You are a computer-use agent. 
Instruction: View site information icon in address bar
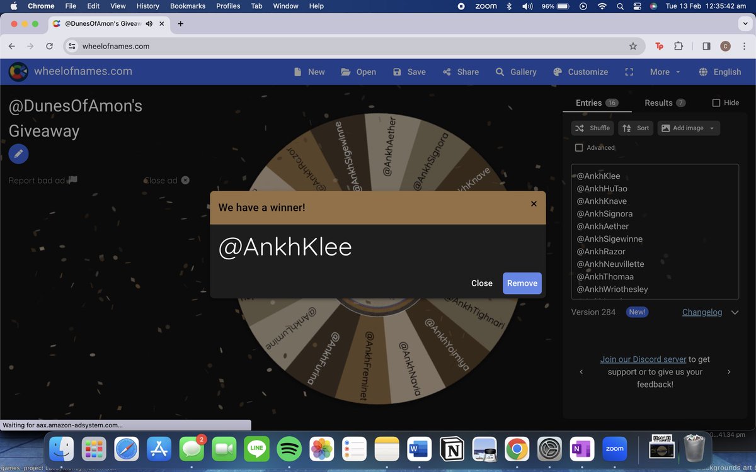click(72, 46)
